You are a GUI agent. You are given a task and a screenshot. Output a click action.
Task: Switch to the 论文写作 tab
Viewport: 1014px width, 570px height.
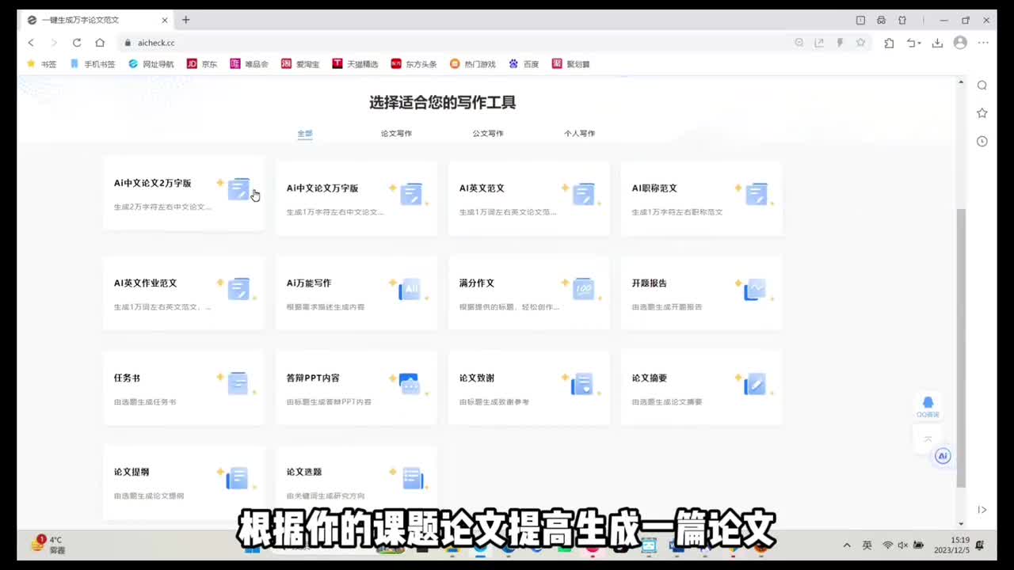(x=396, y=134)
